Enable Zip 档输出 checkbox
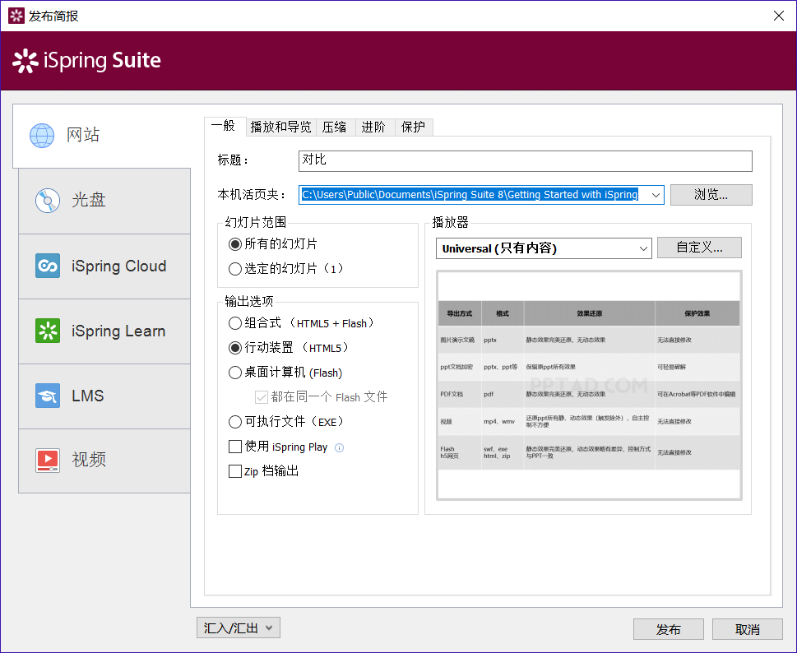 (235, 471)
